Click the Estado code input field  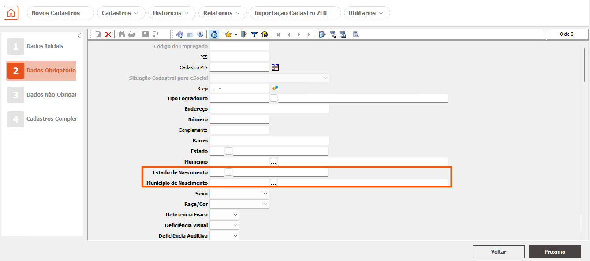(x=217, y=151)
